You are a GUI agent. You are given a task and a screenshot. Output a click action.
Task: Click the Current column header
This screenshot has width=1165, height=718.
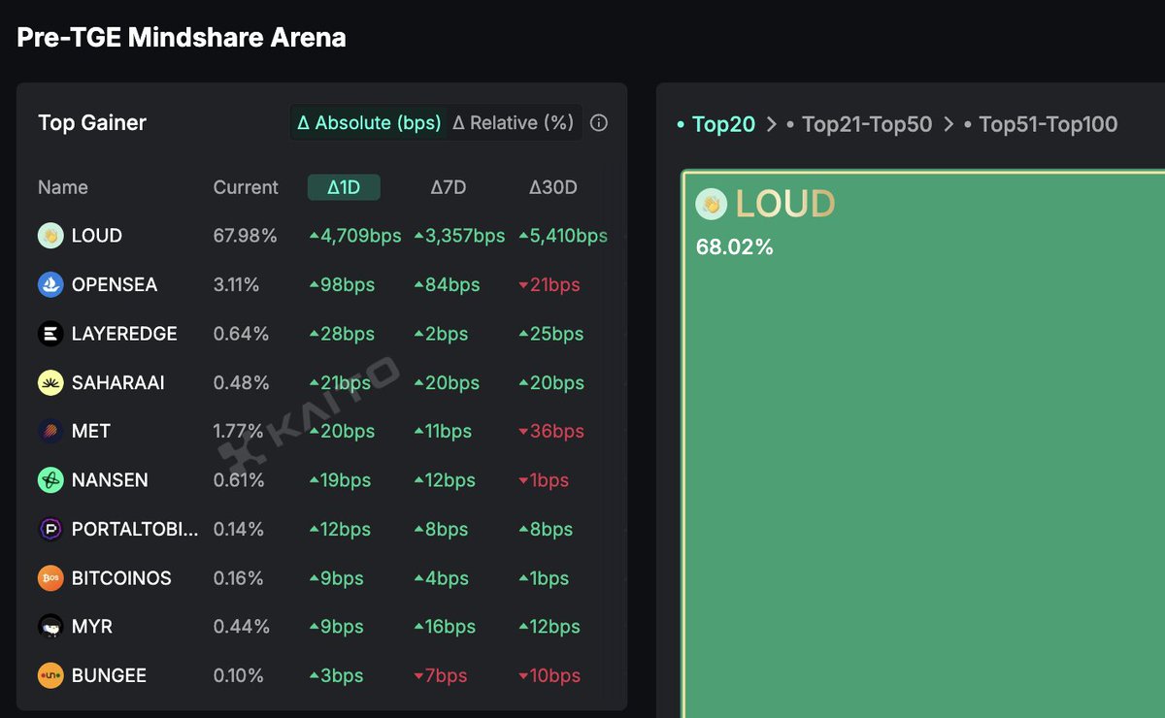[x=246, y=187]
